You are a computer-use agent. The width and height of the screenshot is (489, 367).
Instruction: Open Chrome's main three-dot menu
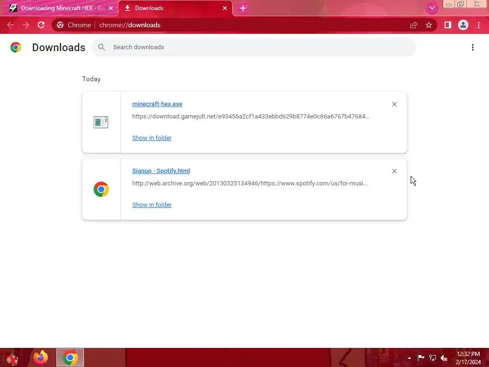478,25
